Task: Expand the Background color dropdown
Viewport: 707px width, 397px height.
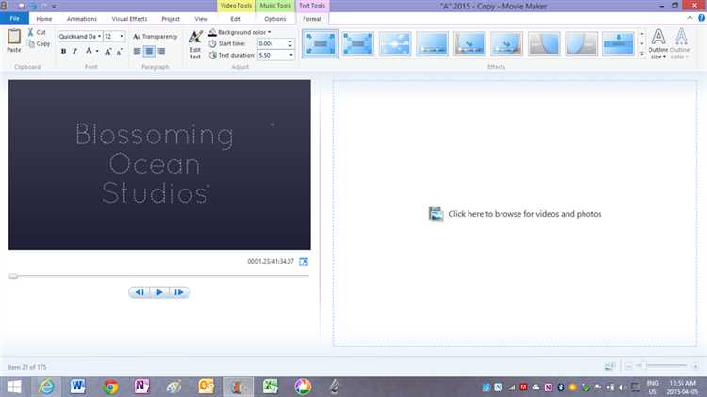Action: [270, 32]
